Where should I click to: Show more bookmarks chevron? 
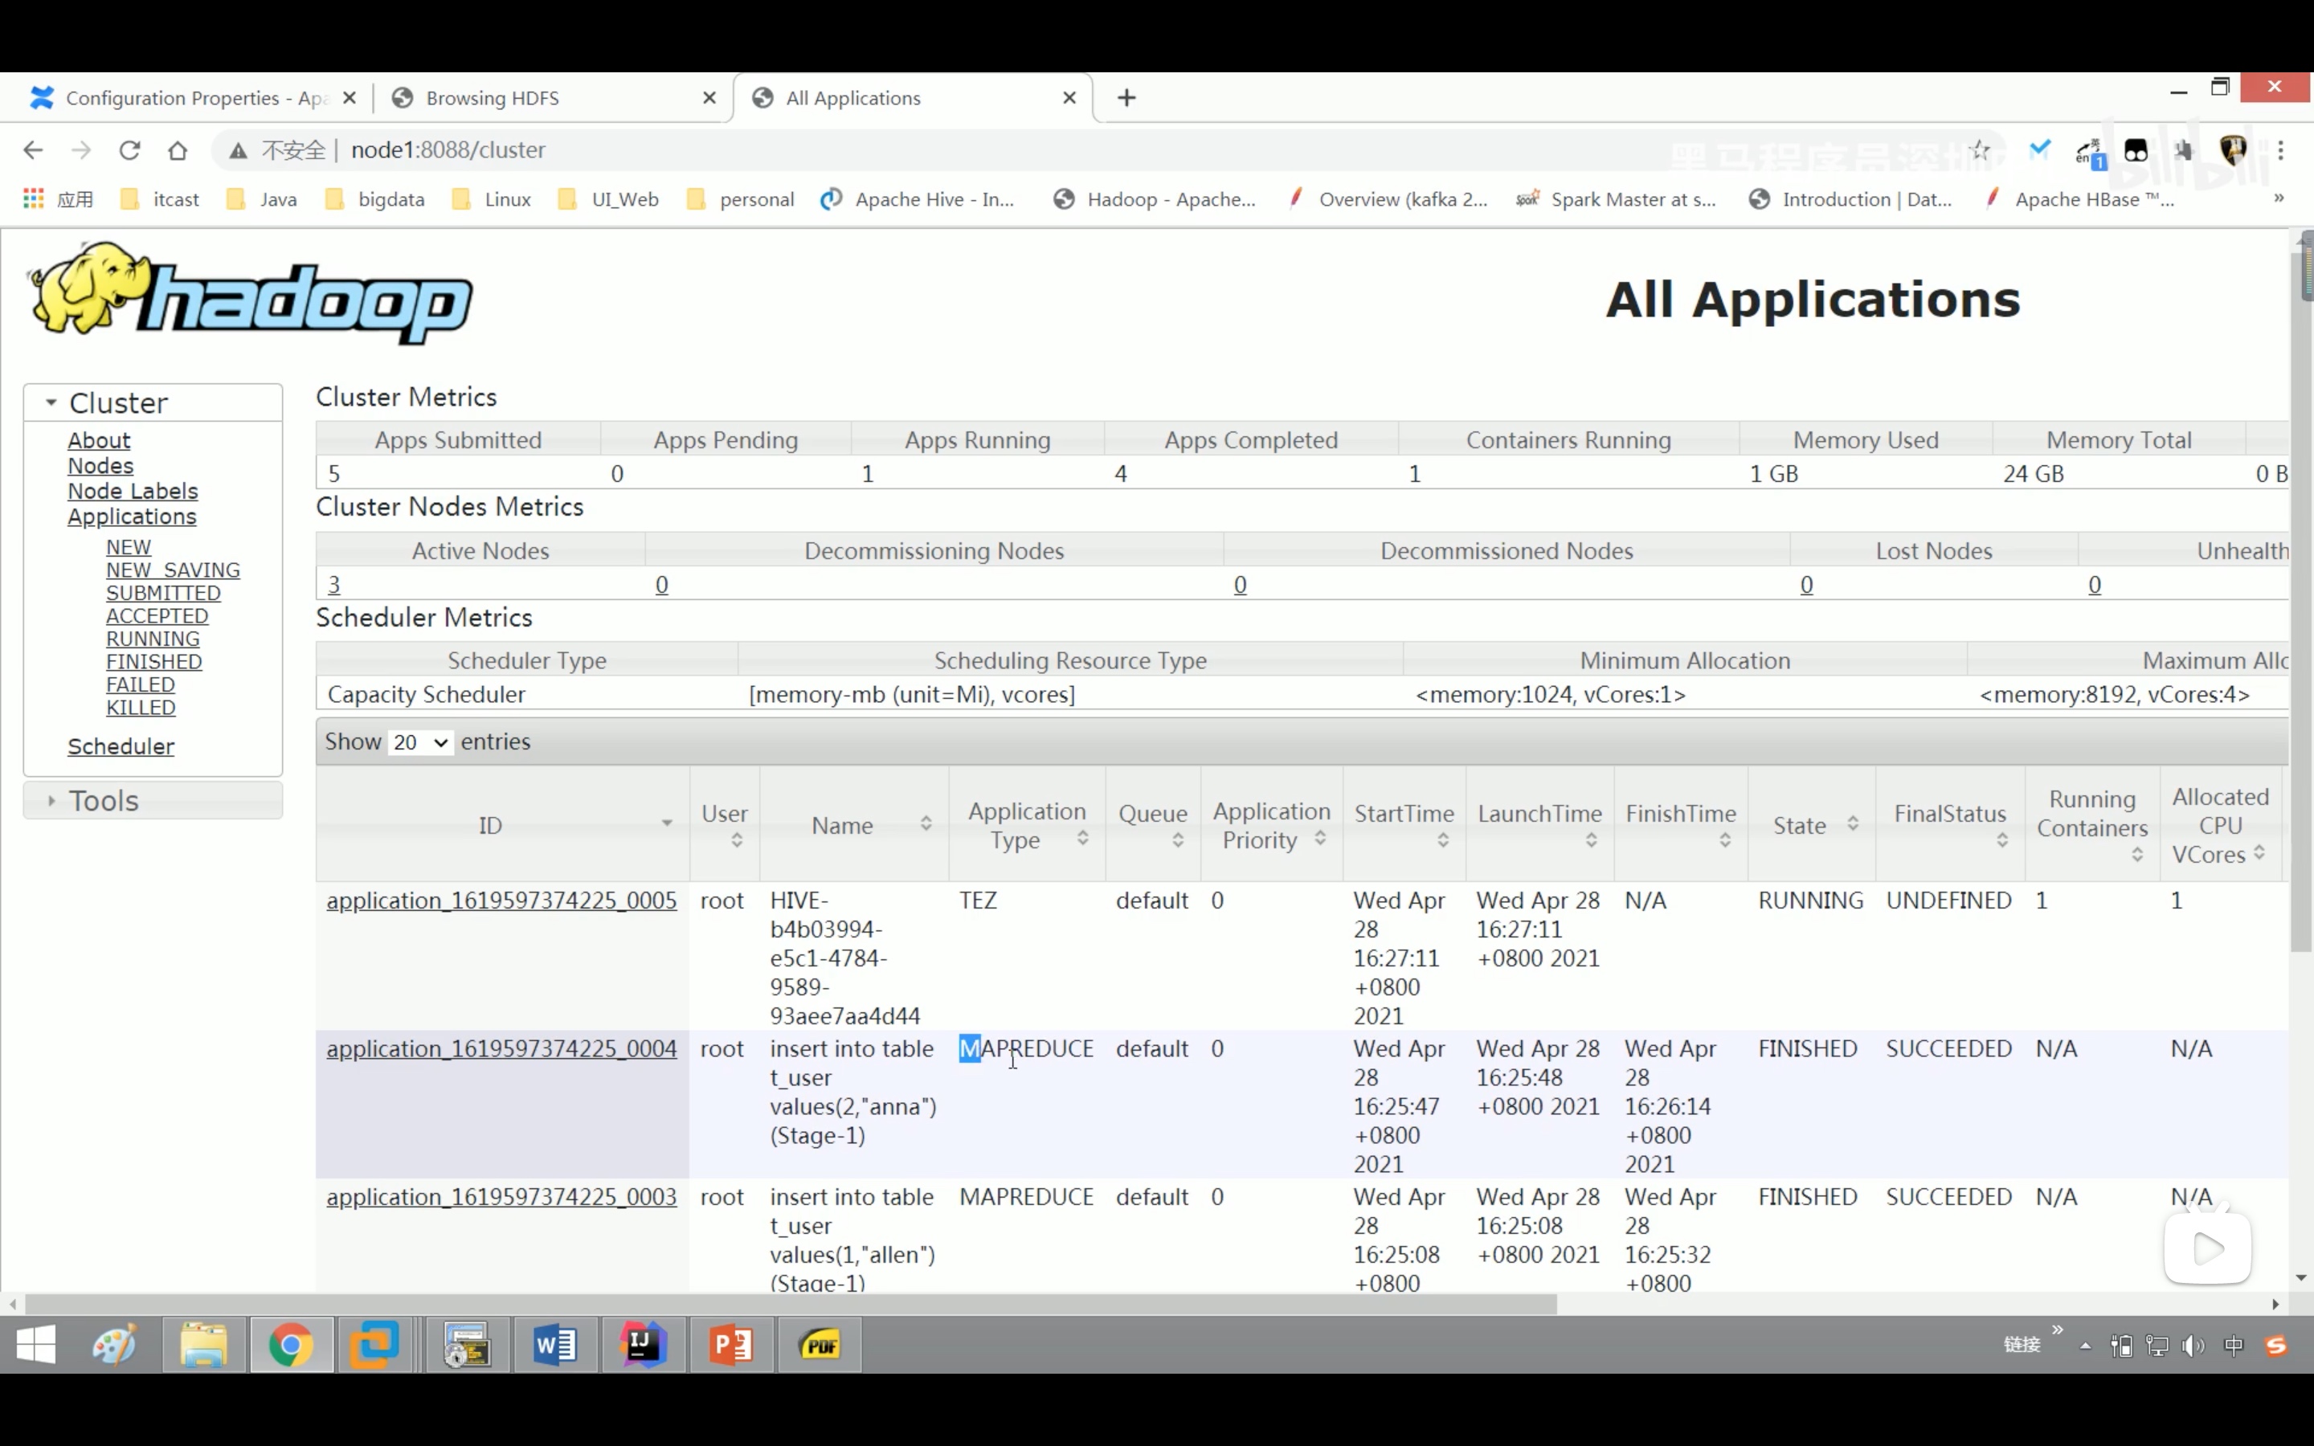(2279, 198)
